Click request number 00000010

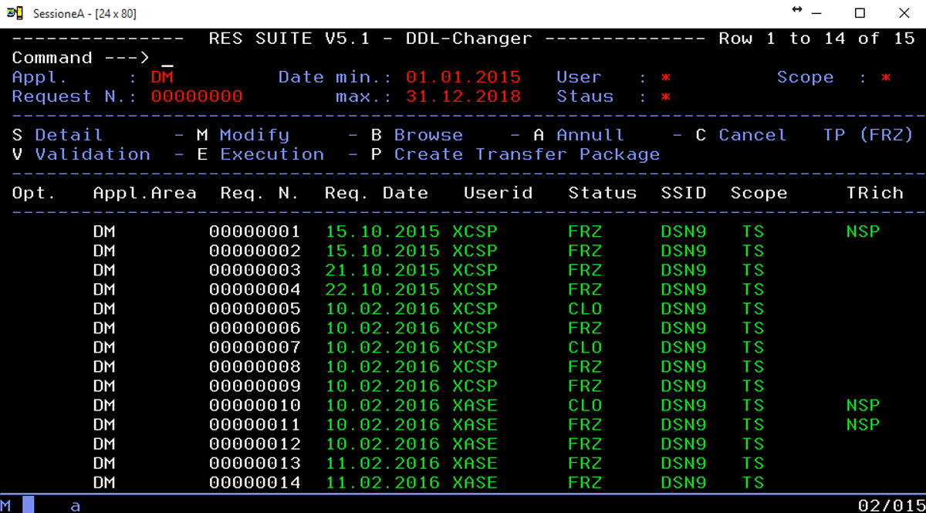[255, 405]
